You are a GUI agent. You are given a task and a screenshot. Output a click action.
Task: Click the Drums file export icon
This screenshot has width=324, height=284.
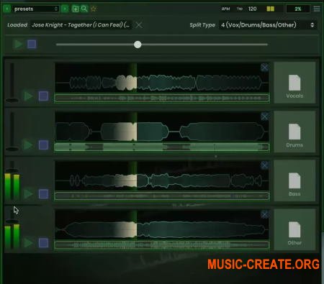tap(294, 132)
